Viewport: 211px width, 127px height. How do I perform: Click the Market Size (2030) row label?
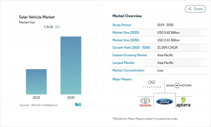[126, 40]
